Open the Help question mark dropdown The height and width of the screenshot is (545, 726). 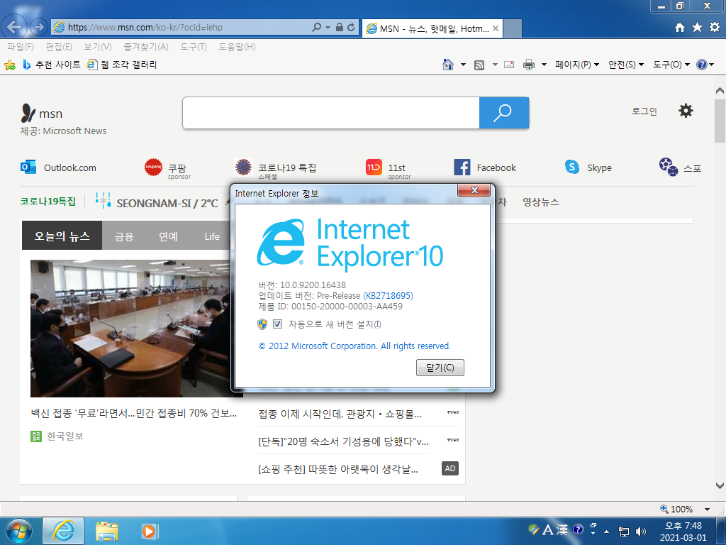point(705,65)
